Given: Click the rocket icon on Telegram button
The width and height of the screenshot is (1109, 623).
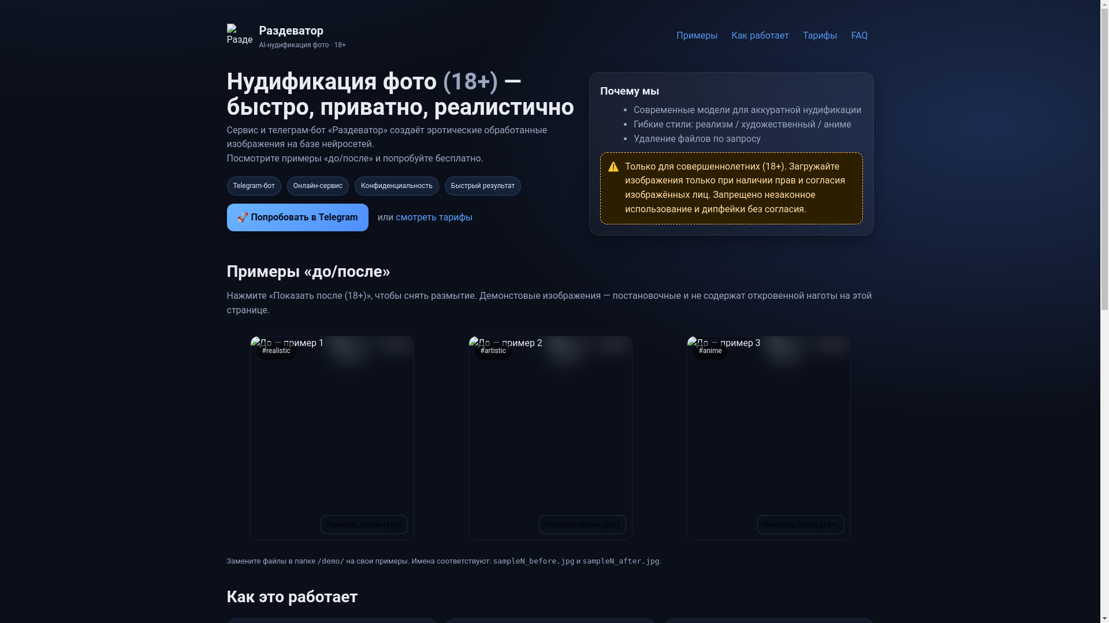Looking at the screenshot, I should (x=243, y=217).
